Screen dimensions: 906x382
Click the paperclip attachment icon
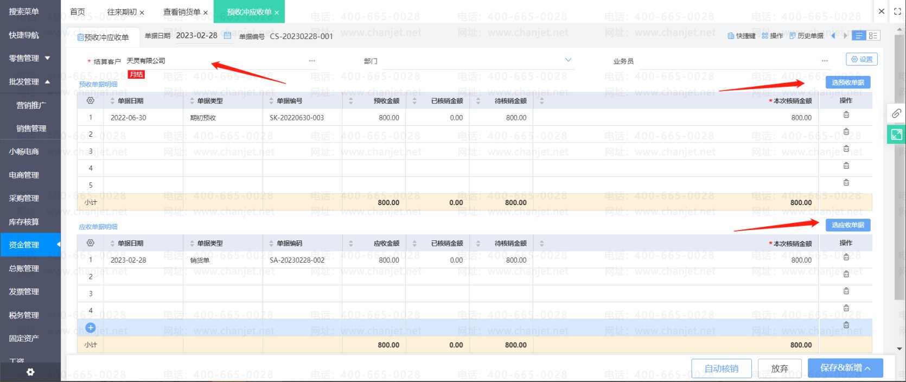tap(896, 113)
